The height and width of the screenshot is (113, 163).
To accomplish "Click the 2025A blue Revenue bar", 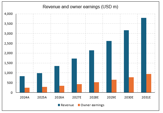I will point(39,83).
